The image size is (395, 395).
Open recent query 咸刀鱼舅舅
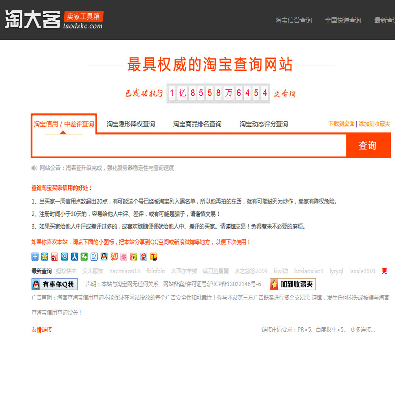coord(216,271)
